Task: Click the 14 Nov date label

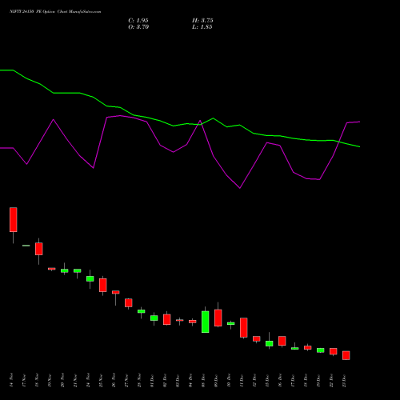Action: [11, 380]
